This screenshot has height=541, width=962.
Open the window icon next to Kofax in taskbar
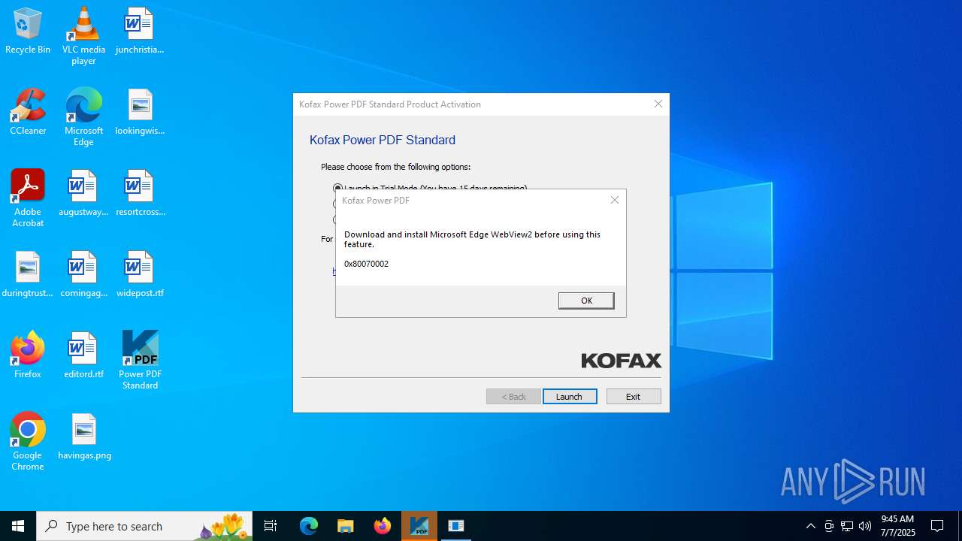click(456, 526)
